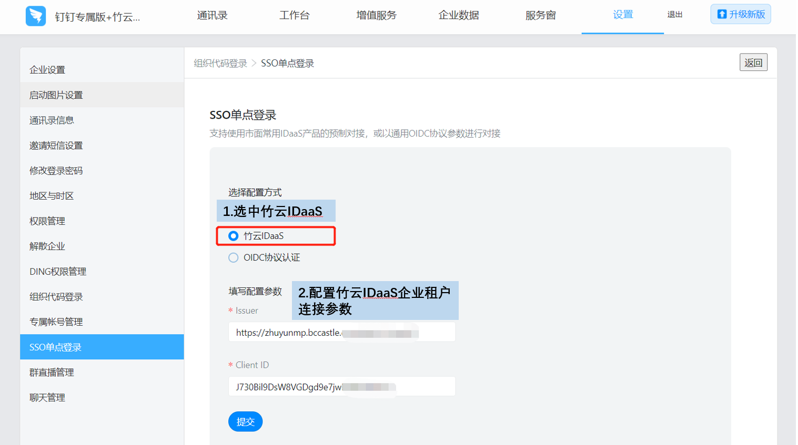The width and height of the screenshot is (798, 445).
Task: Switch to 增值服务 tab
Action: coord(376,16)
